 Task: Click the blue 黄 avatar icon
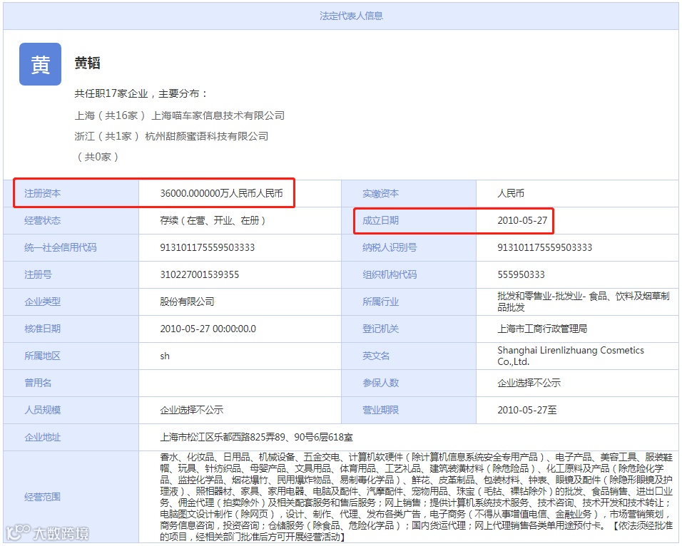[40, 64]
